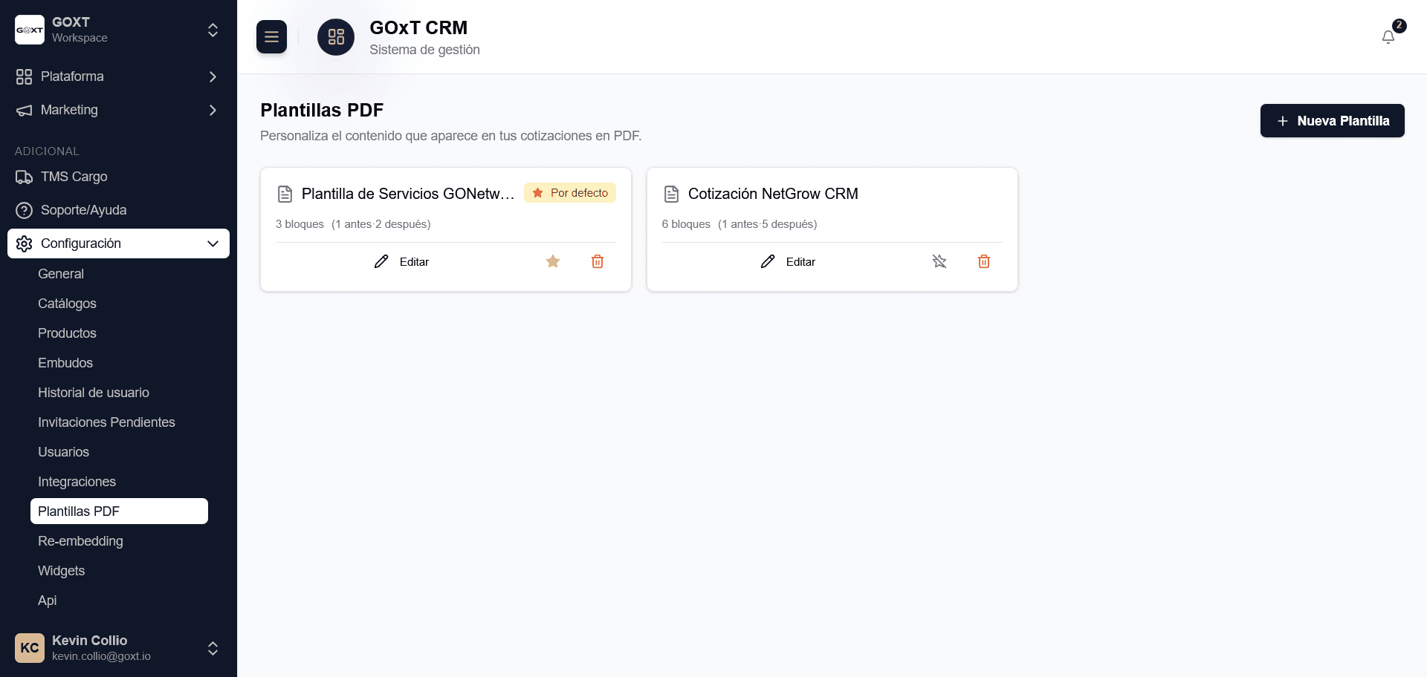Edit Cotización NetGrow CRM template
This screenshot has height=677, width=1427.
[788, 261]
